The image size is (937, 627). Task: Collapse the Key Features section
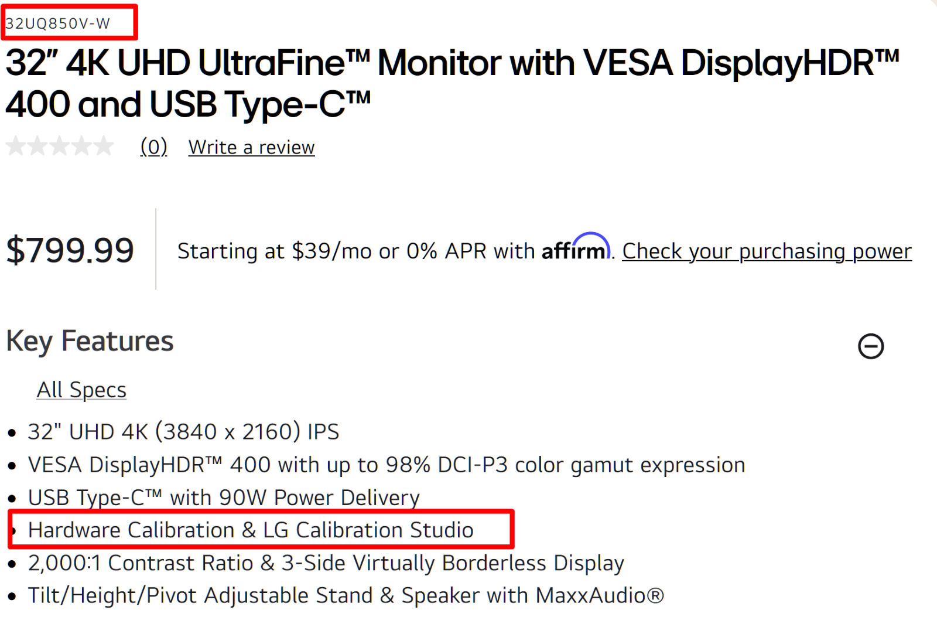click(x=871, y=346)
